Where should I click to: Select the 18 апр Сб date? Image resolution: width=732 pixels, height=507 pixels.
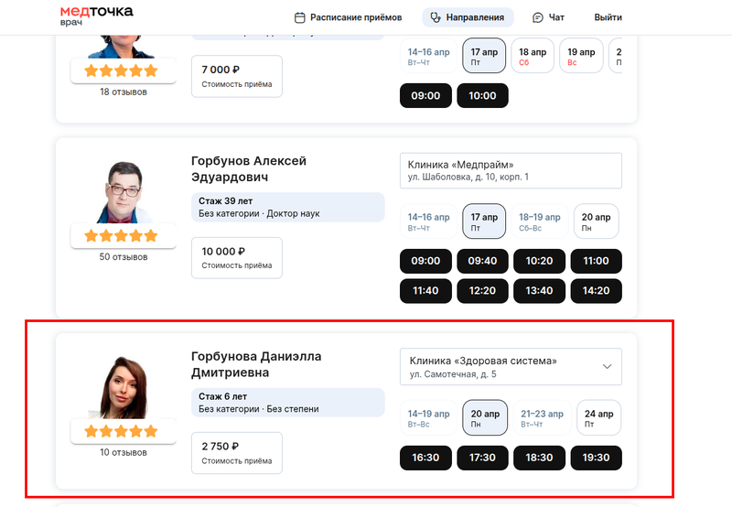533,56
